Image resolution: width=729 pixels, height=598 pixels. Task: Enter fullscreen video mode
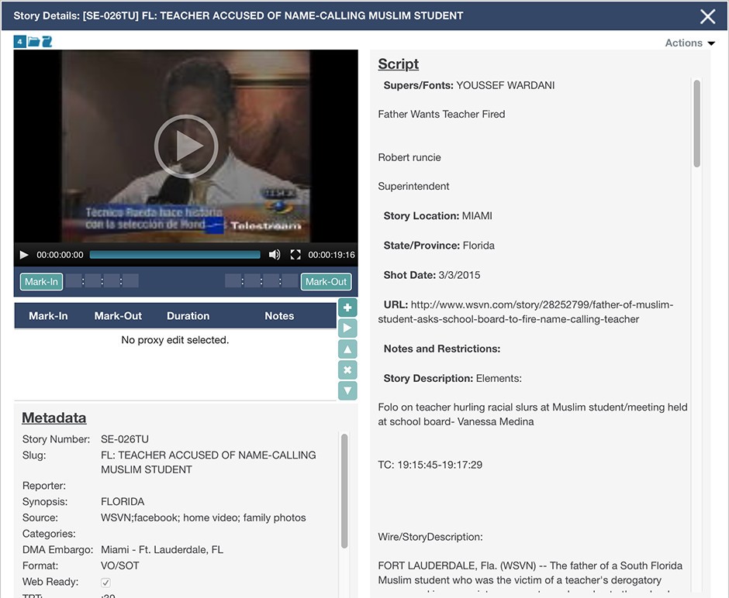click(295, 255)
